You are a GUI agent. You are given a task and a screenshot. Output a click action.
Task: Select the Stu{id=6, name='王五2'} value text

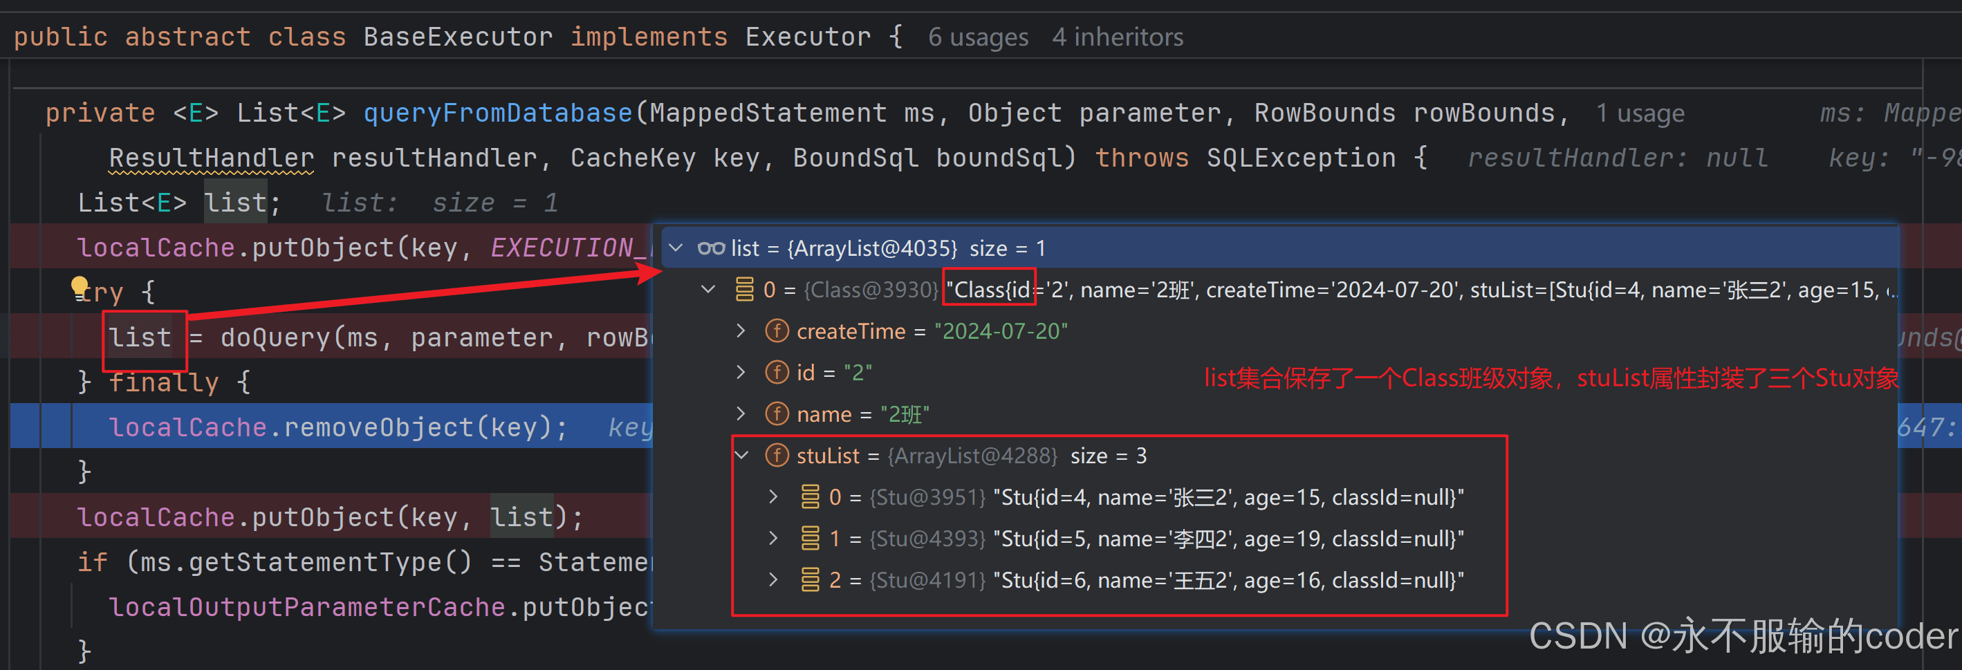pos(1228,579)
